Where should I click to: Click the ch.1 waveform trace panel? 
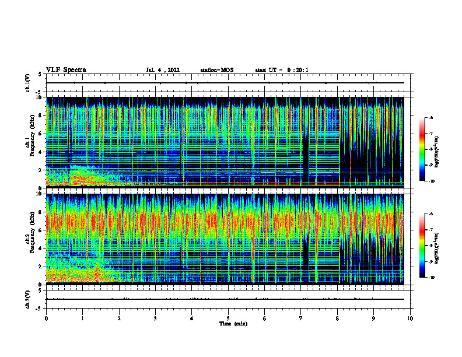[228, 83]
